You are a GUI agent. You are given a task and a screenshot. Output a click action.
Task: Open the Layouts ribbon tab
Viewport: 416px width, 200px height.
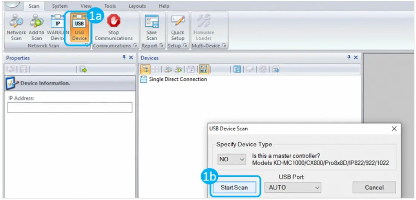[x=137, y=6]
